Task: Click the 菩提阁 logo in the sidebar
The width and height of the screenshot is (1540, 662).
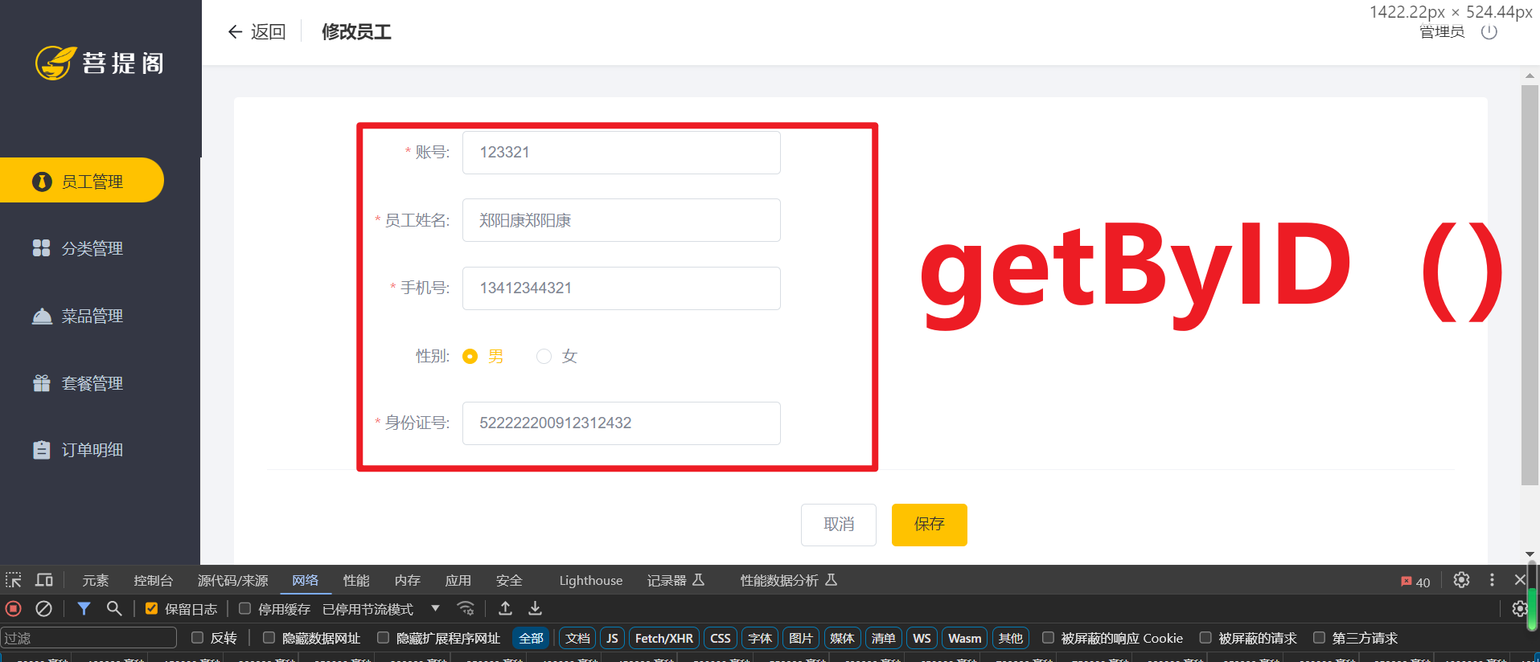Action: 100,63
